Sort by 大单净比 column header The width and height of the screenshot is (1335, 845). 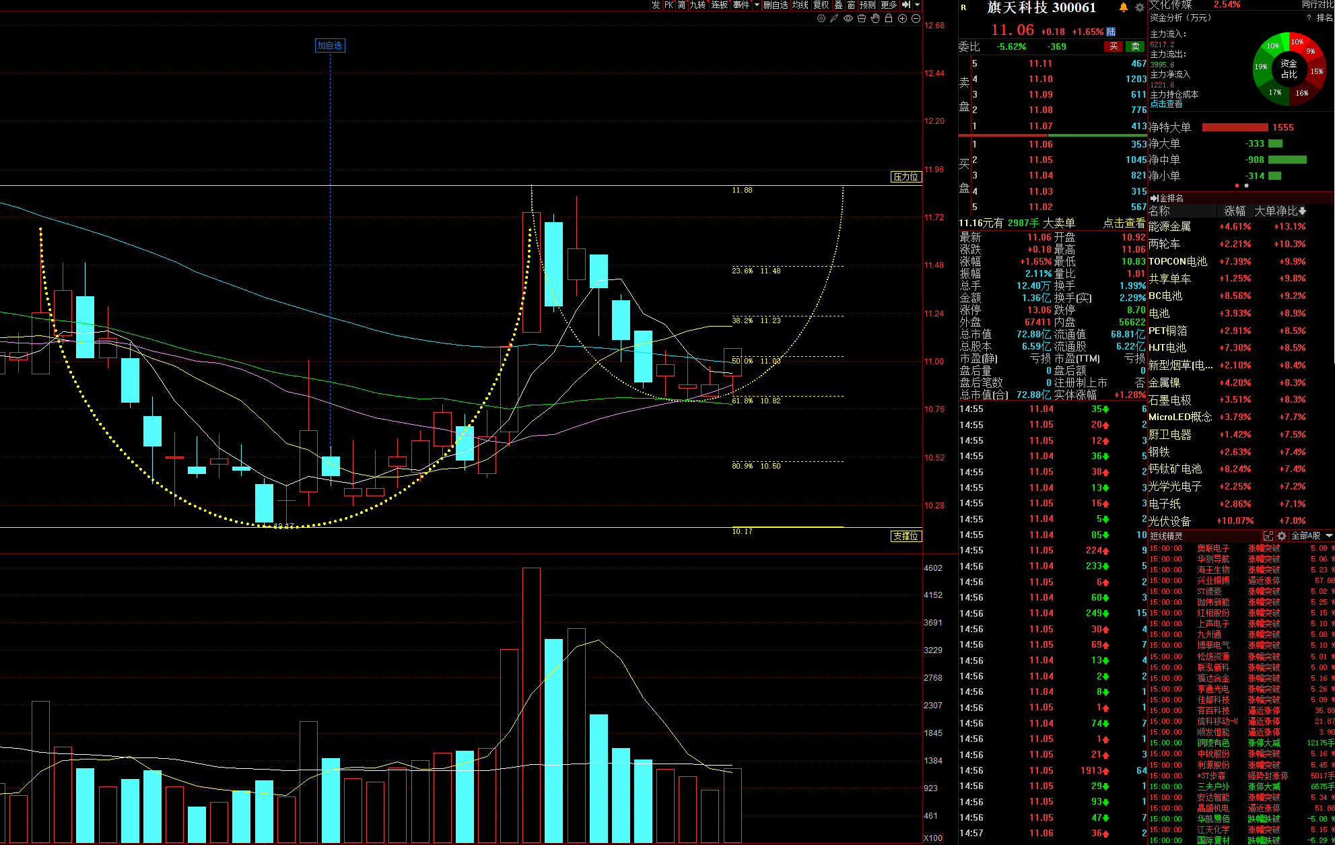1279,211
